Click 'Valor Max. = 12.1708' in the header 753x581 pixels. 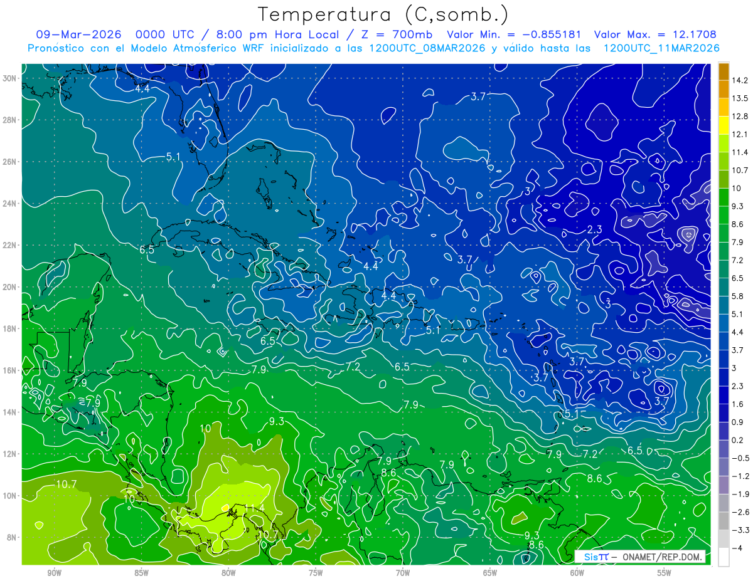655,34
